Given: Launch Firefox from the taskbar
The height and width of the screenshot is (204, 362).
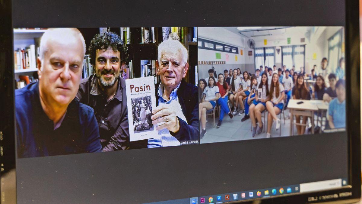Looking at the screenshot, I should [259, 194].
